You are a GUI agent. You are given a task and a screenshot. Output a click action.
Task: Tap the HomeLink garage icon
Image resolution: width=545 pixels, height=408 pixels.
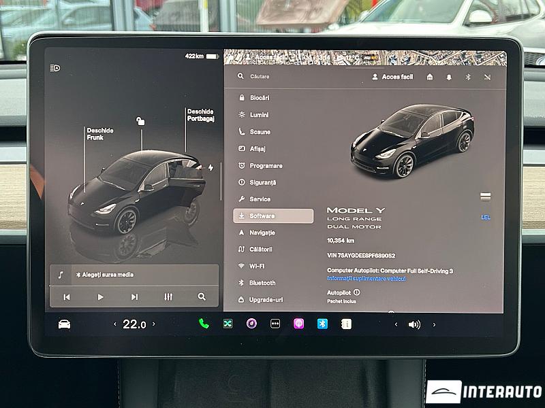tap(430, 78)
